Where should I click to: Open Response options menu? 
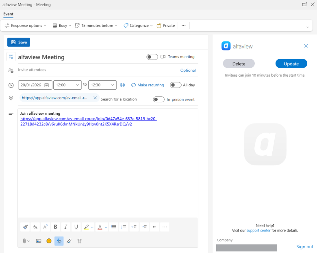26,26
